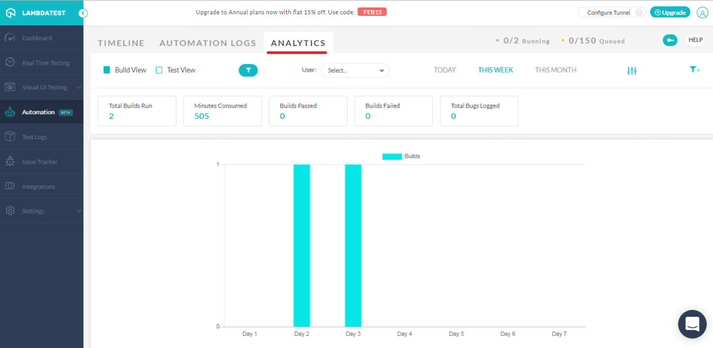This screenshot has width=713, height=348.
Task: Enable the Test View checkbox
Action: (157, 69)
